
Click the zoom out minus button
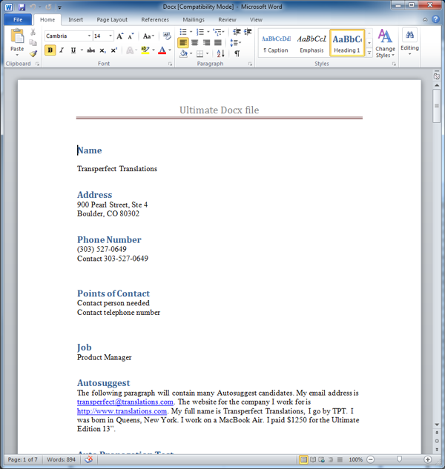370,459
